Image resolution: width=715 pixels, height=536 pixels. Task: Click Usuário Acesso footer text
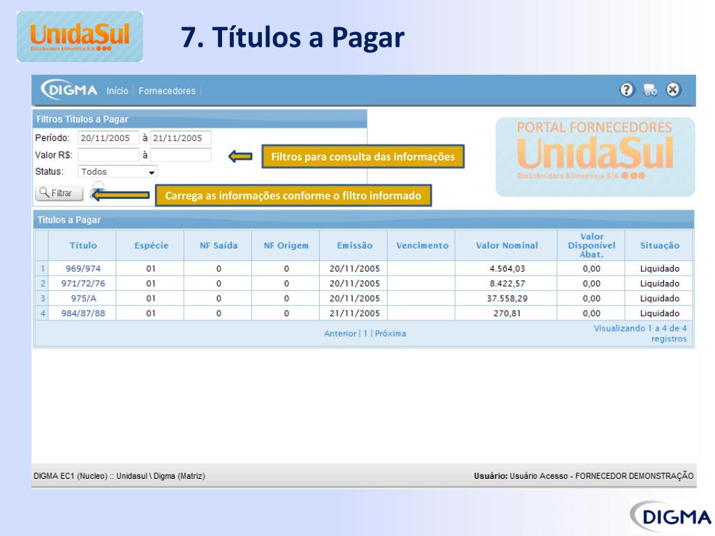(538, 476)
